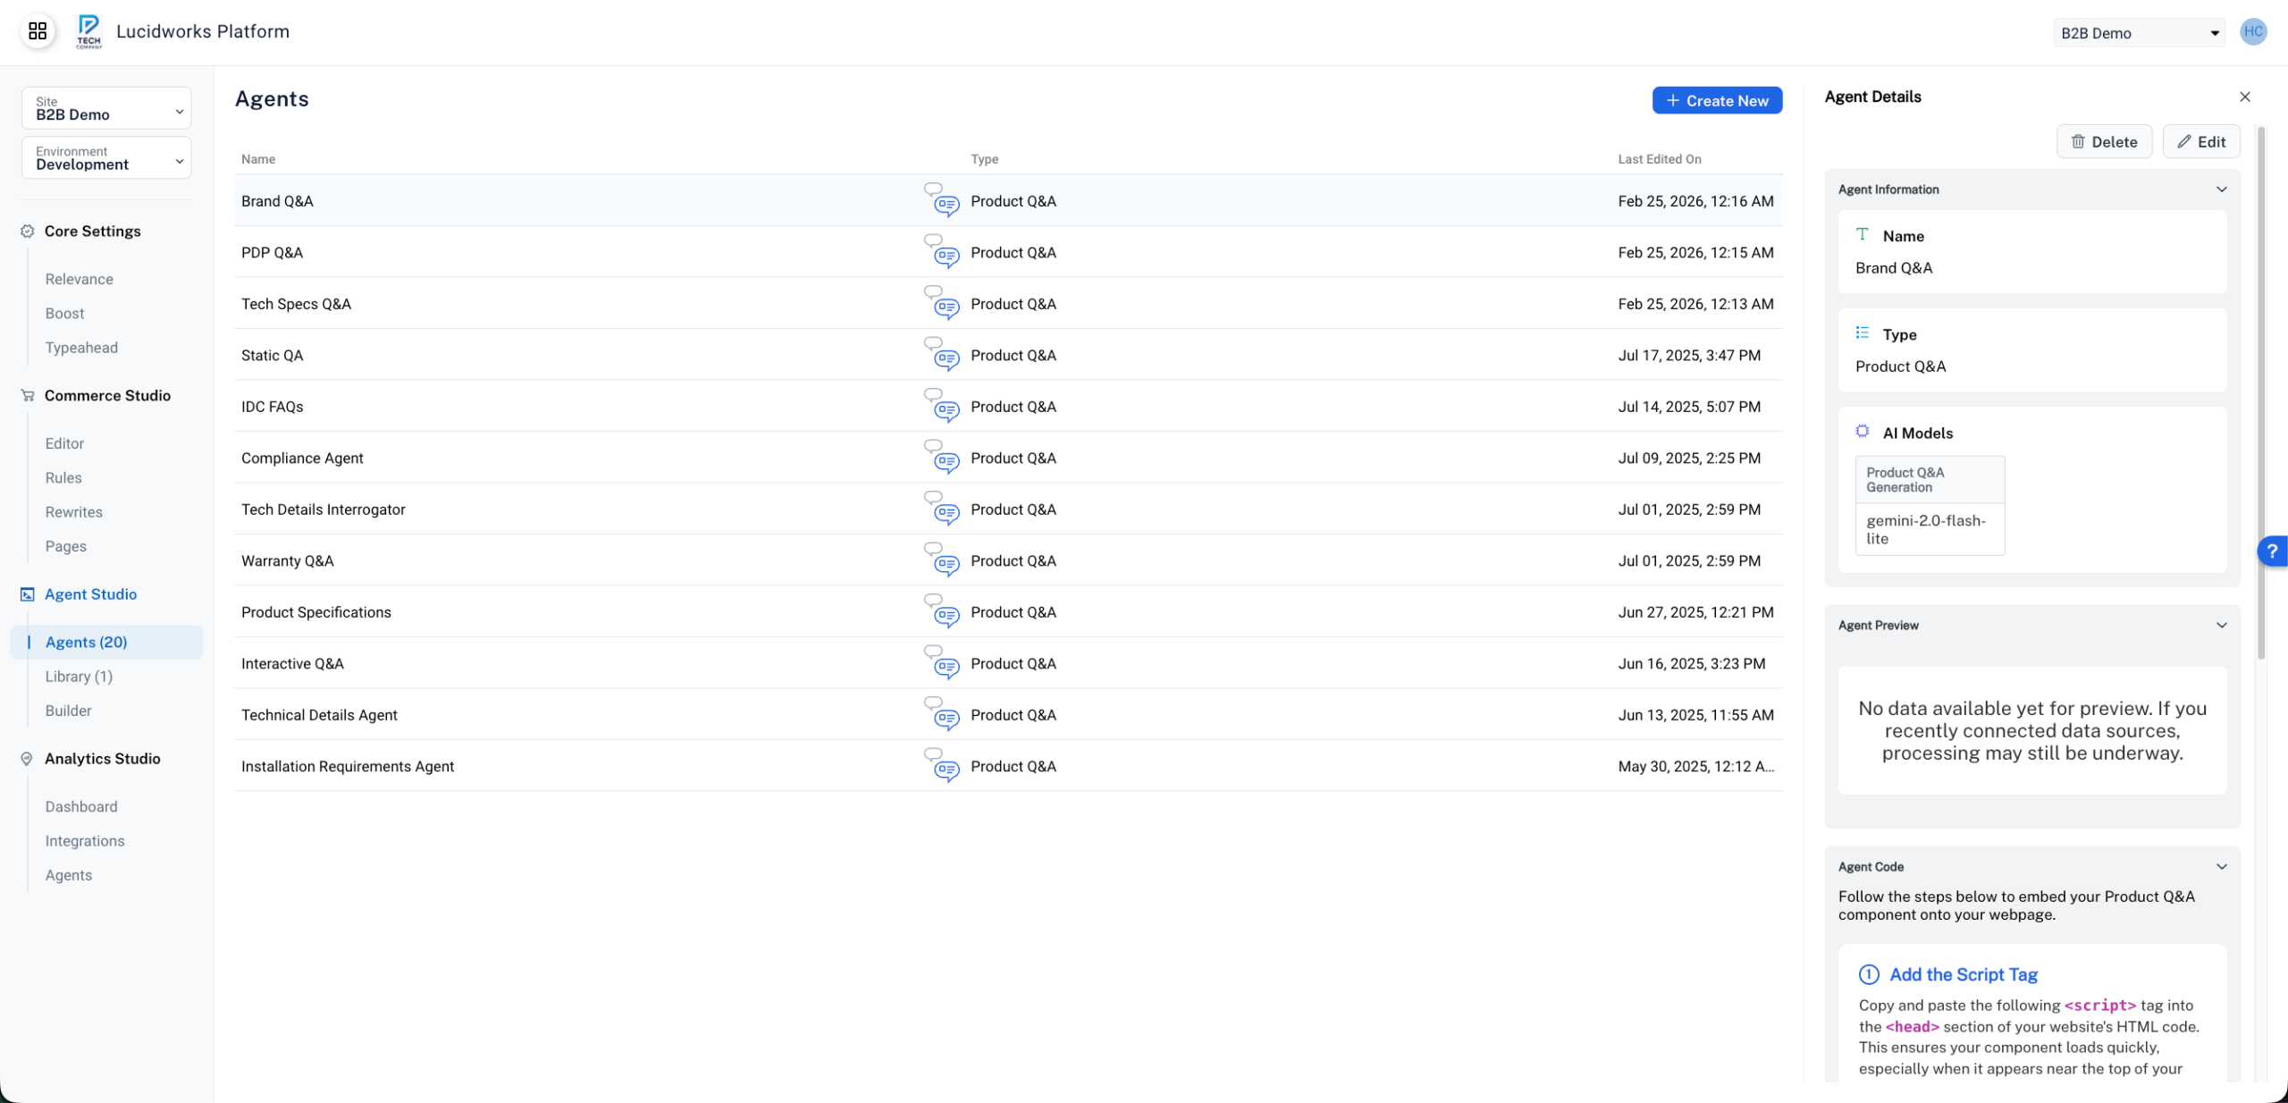Click the chat icon in Product Specifications row
Viewport: 2288px width, 1103px height.
pos(942,611)
